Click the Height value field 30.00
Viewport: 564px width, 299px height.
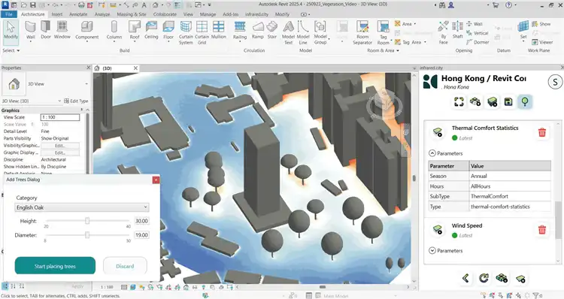coord(141,221)
